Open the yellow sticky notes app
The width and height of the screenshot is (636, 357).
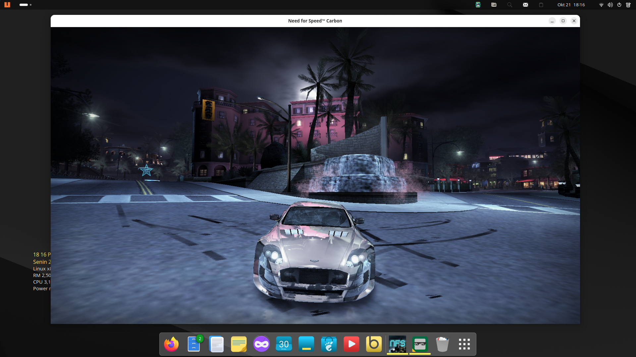click(x=239, y=344)
